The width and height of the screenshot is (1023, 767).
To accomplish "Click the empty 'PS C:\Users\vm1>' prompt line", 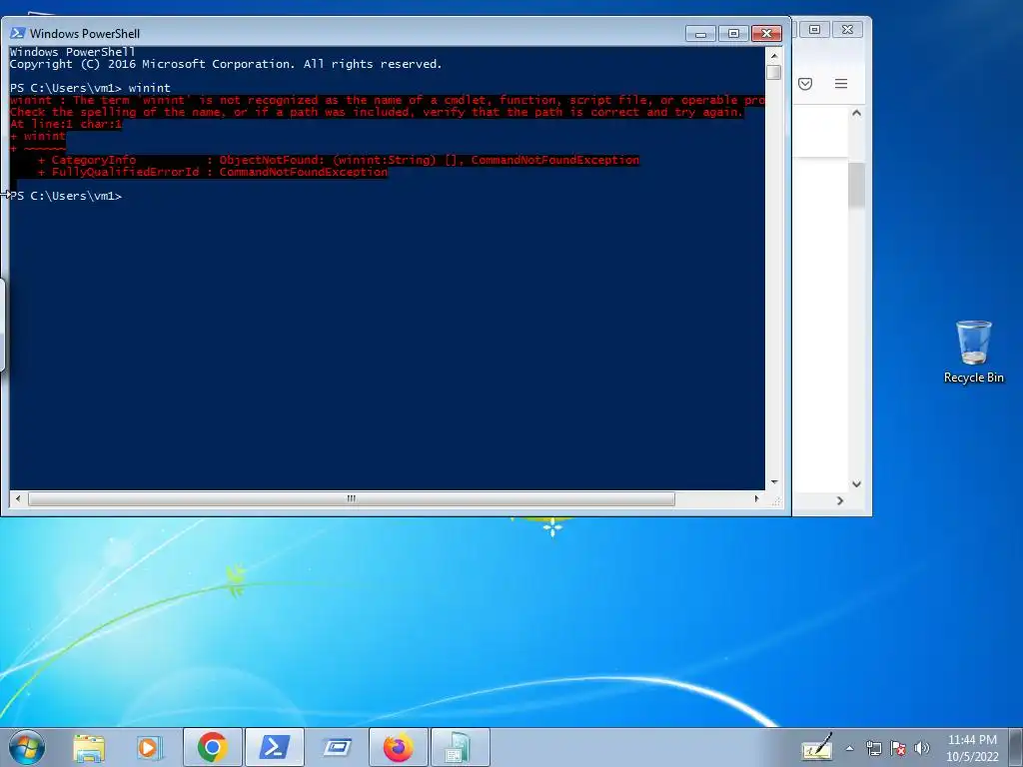I will [66, 196].
